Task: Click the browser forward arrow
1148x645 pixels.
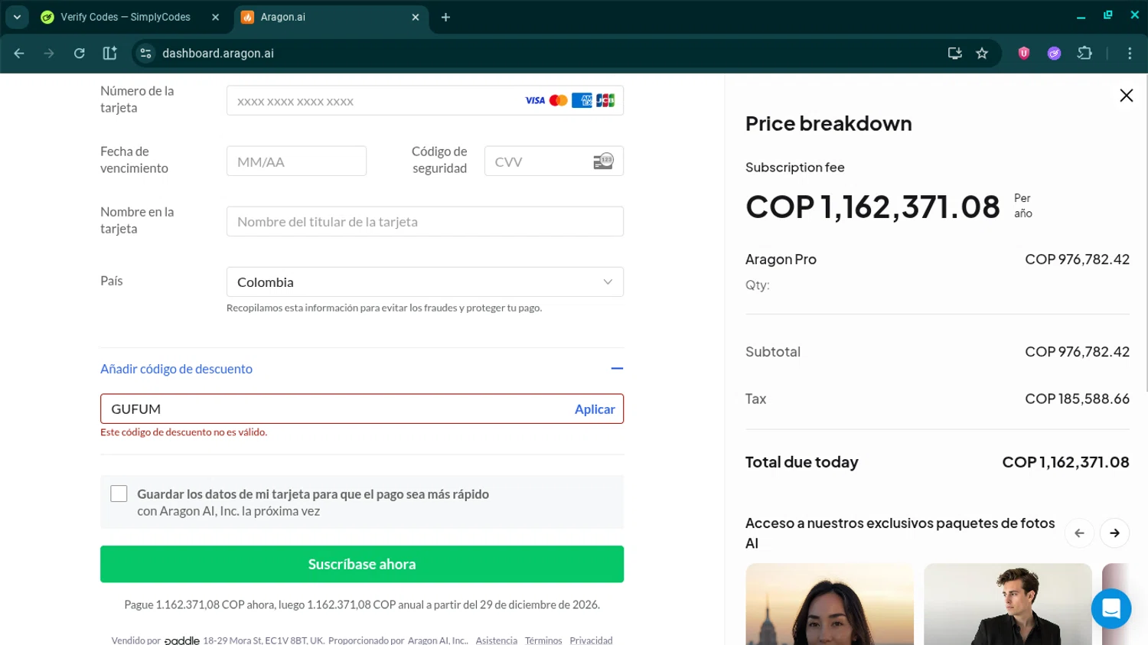Action: (x=49, y=54)
